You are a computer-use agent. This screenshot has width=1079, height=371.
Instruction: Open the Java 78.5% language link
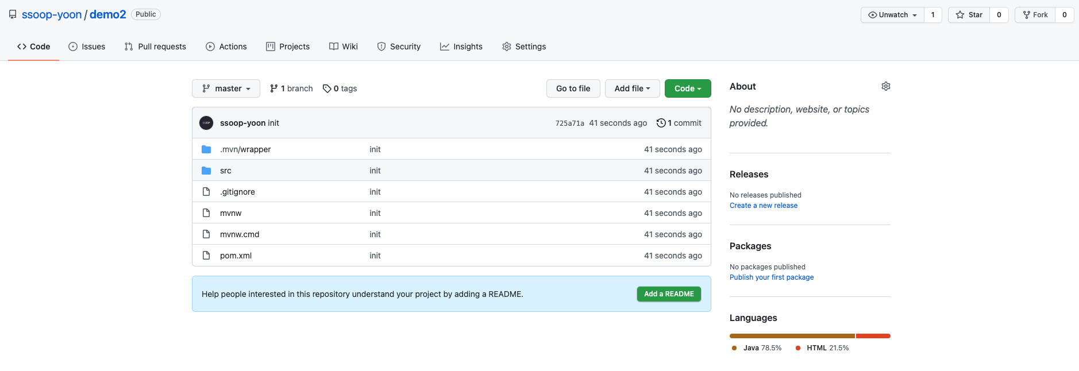(x=757, y=348)
